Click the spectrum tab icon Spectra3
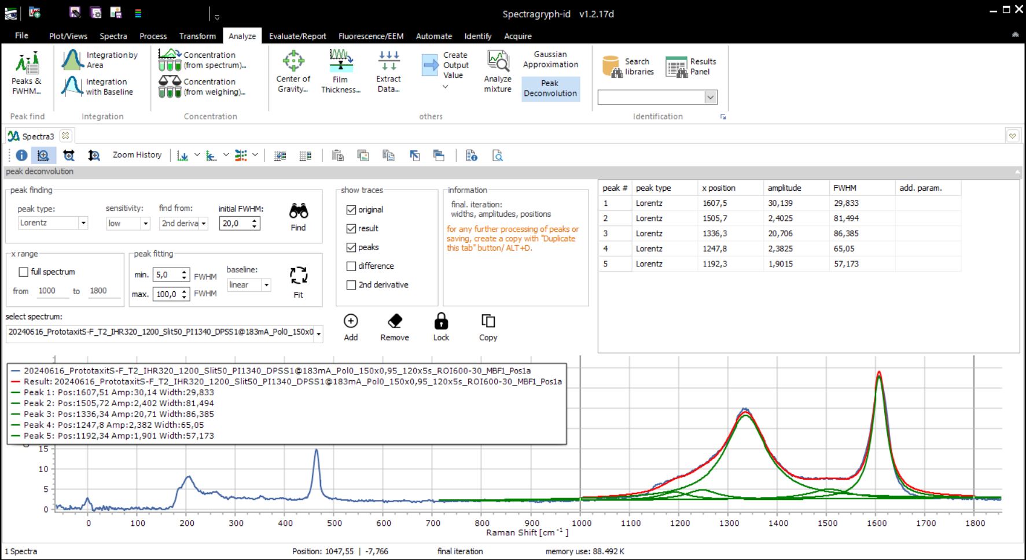 tap(13, 136)
